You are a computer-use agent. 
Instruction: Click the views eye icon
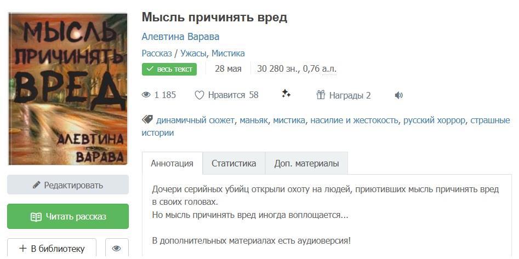[x=146, y=95]
